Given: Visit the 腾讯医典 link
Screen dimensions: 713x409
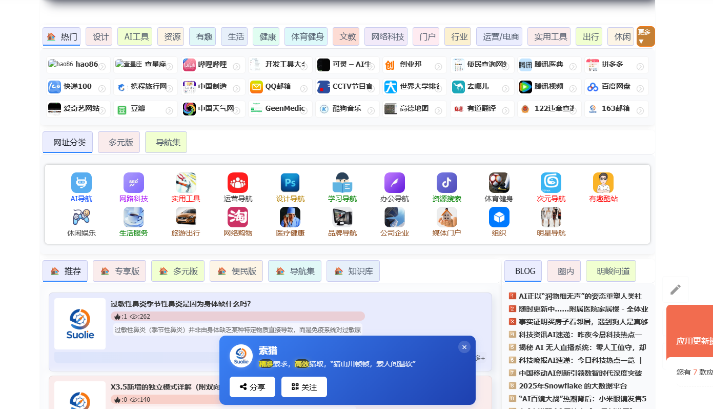Looking at the screenshot, I should 549,65.
